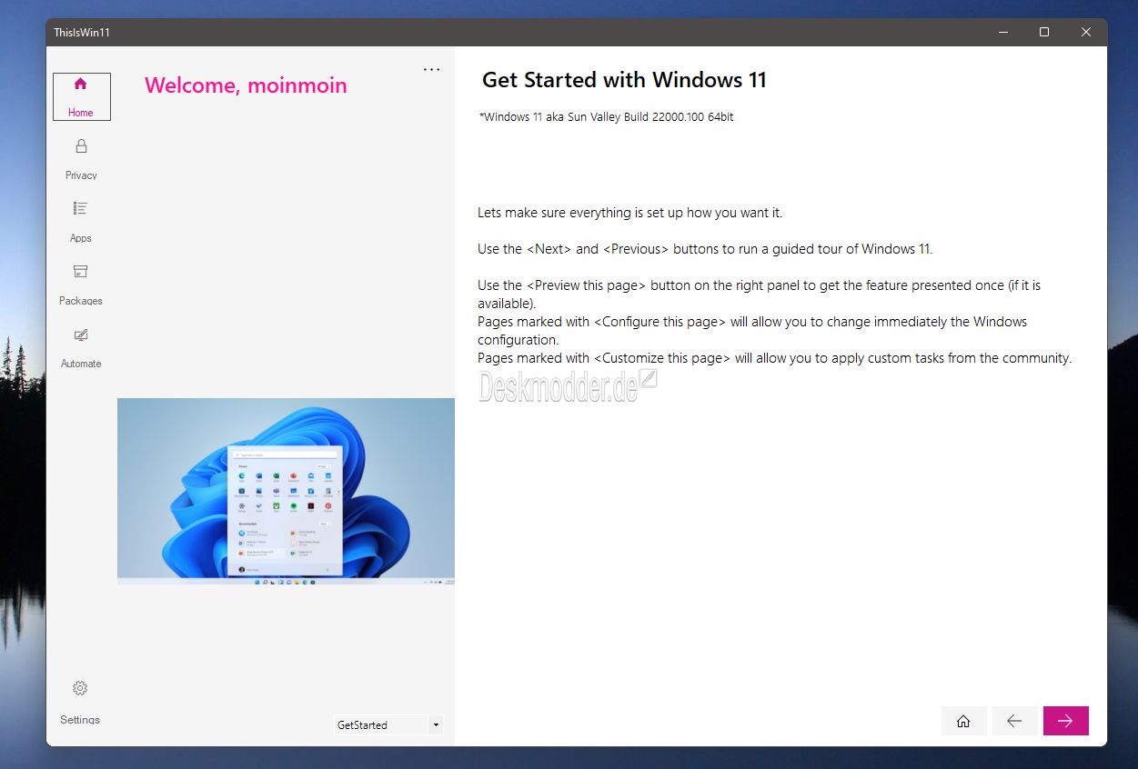Minimize the ThisIsWin11 window
The width and height of the screenshot is (1138, 769).
tap(1003, 32)
